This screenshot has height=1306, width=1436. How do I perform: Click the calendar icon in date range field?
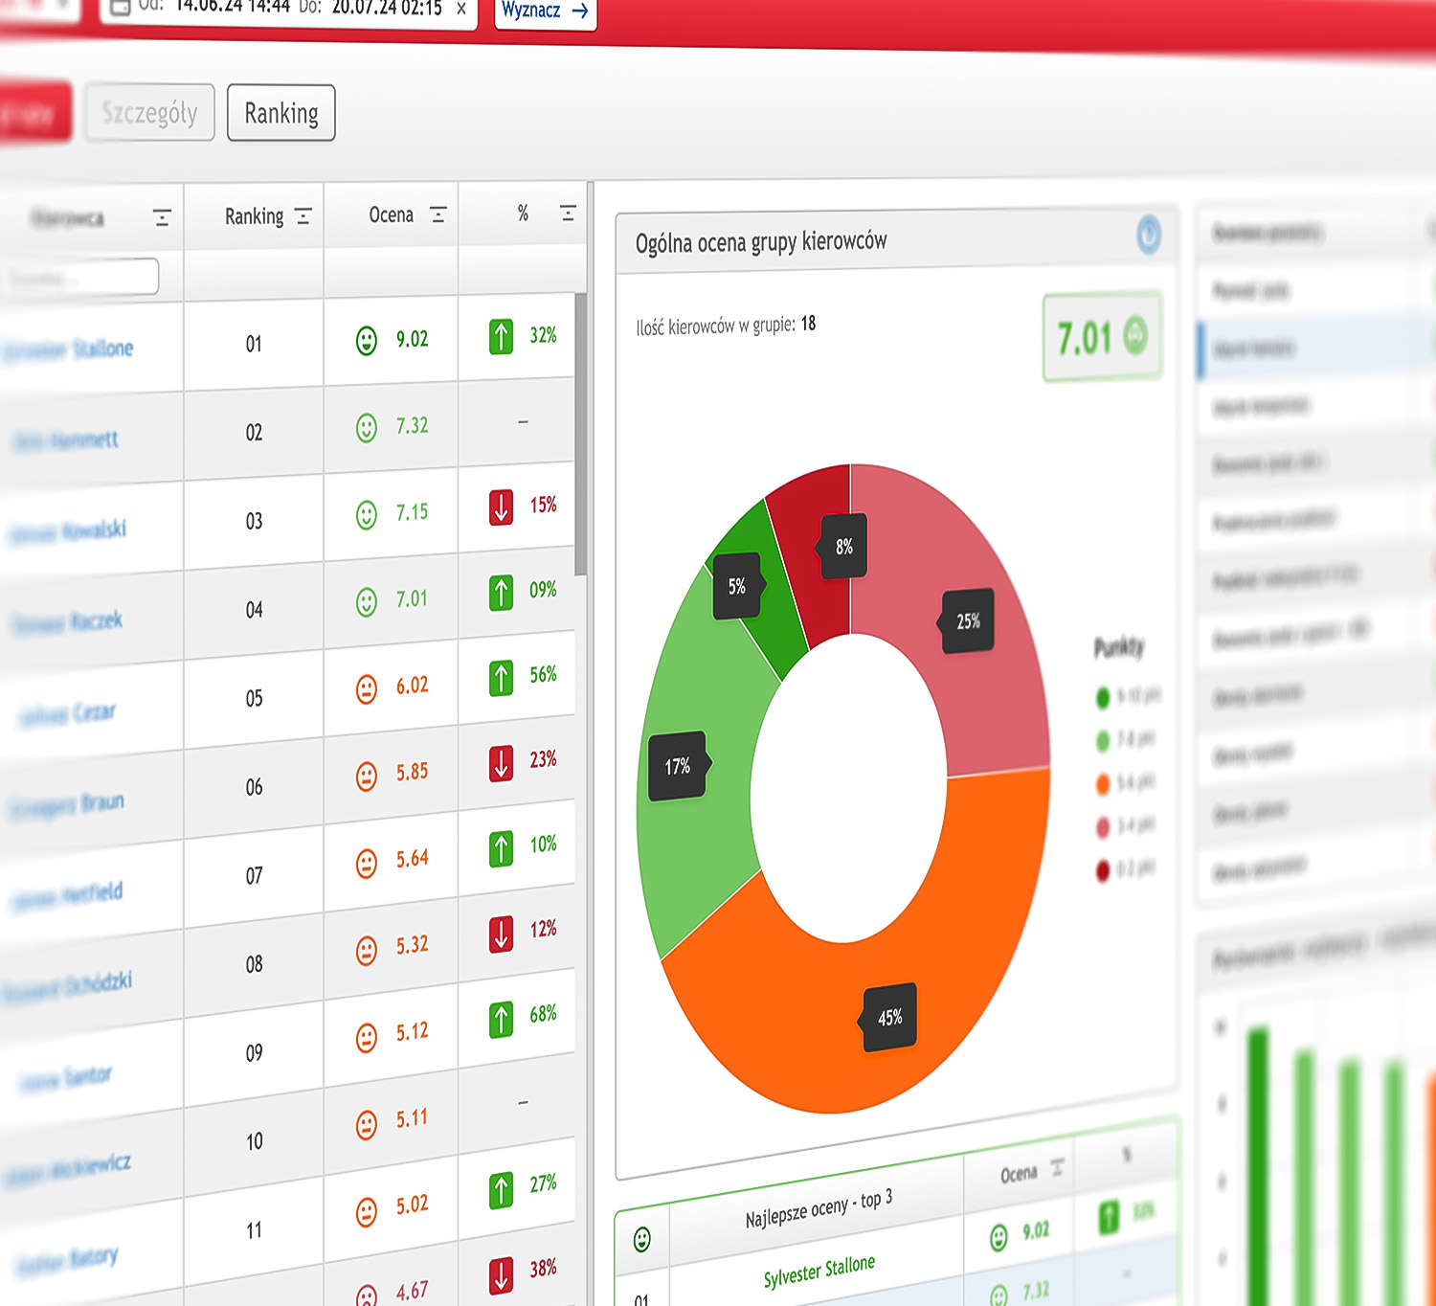(121, 8)
